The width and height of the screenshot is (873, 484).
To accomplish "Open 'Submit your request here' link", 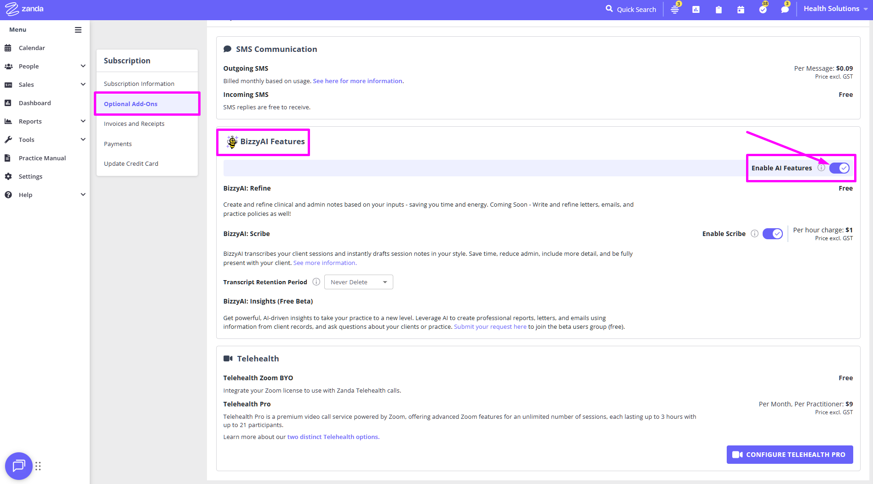I will pos(490,327).
